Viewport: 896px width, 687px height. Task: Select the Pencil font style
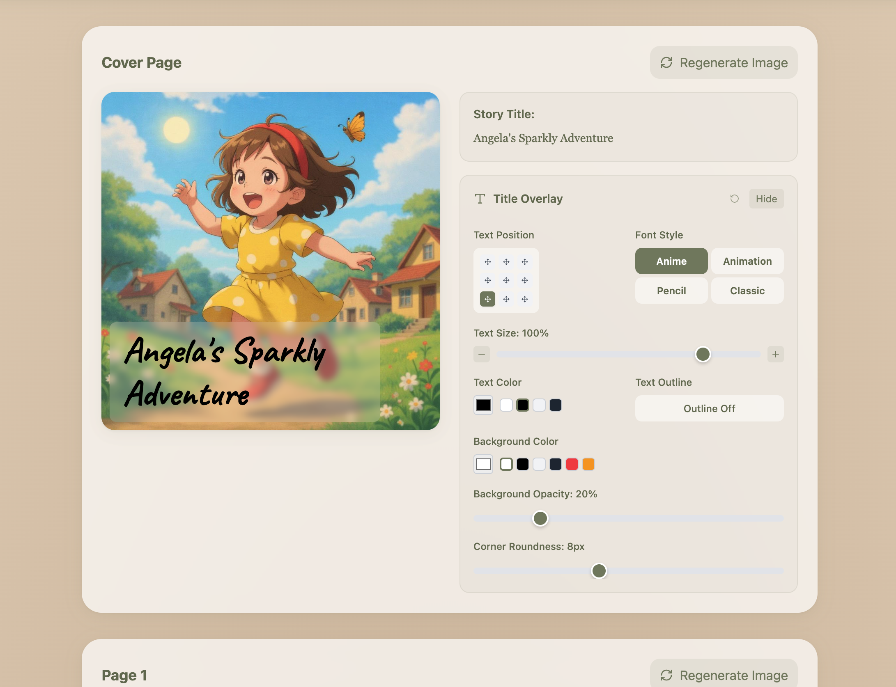(671, 291)
